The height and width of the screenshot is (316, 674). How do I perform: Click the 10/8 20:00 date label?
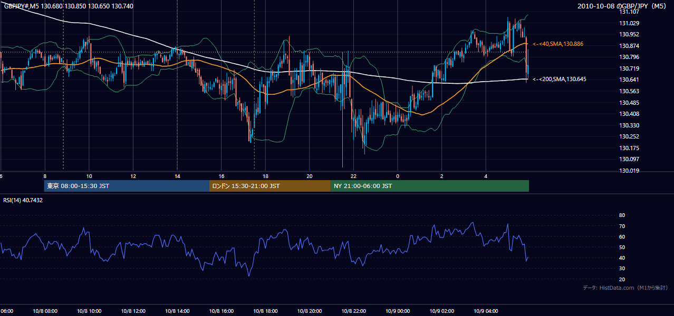(310, 311)
